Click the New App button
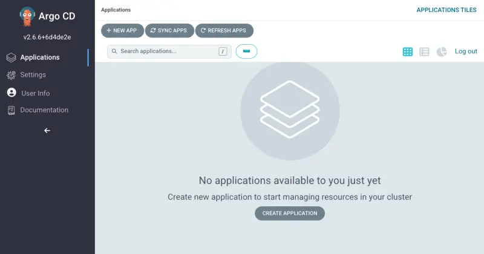484x254 pixels. pyautogui.click(x=122, y=30)
